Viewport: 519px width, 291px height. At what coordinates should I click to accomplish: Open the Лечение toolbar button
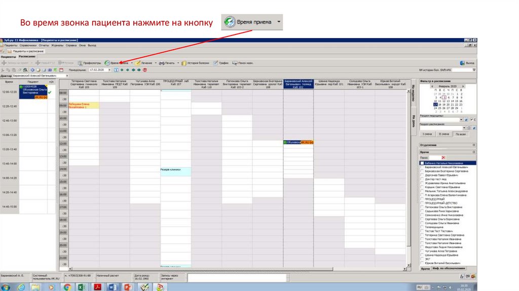pos(144,63)
